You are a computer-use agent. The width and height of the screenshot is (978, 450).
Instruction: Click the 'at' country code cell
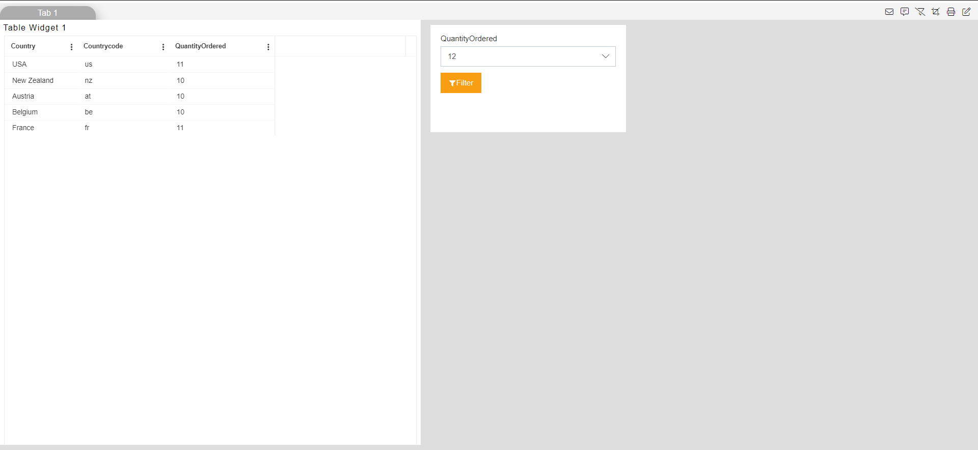coord(88,96)
